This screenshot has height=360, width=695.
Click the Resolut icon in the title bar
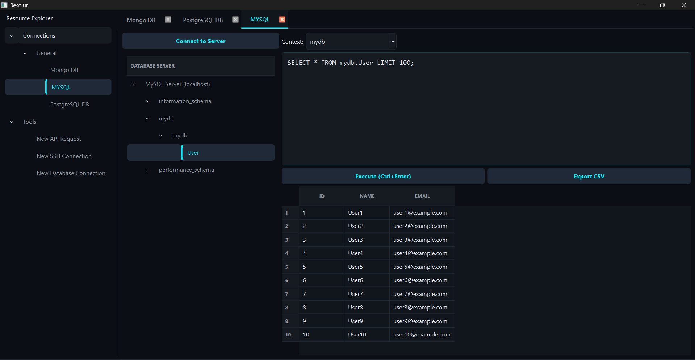pos(4,5)
